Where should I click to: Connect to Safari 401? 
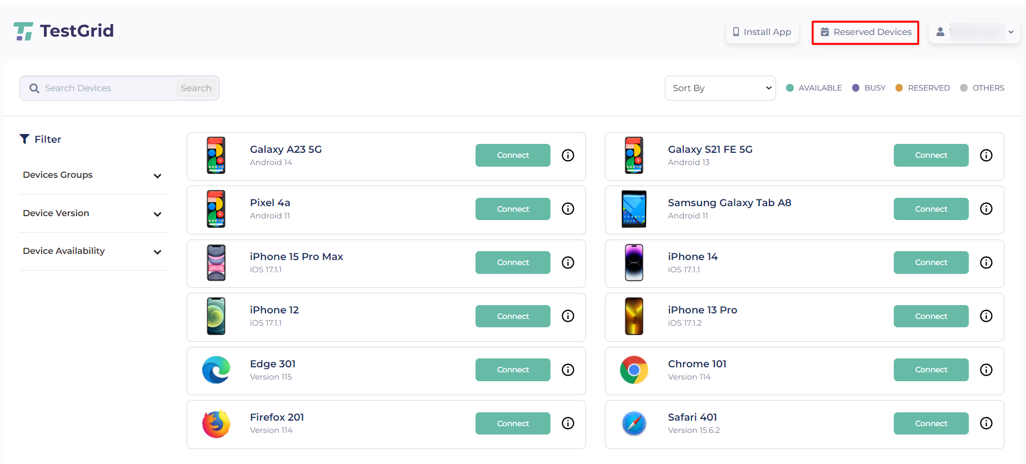tap(931, 423)
